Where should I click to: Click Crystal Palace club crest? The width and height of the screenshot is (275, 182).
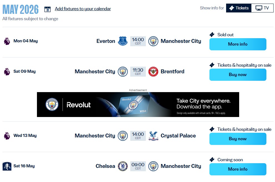(153, 136)
